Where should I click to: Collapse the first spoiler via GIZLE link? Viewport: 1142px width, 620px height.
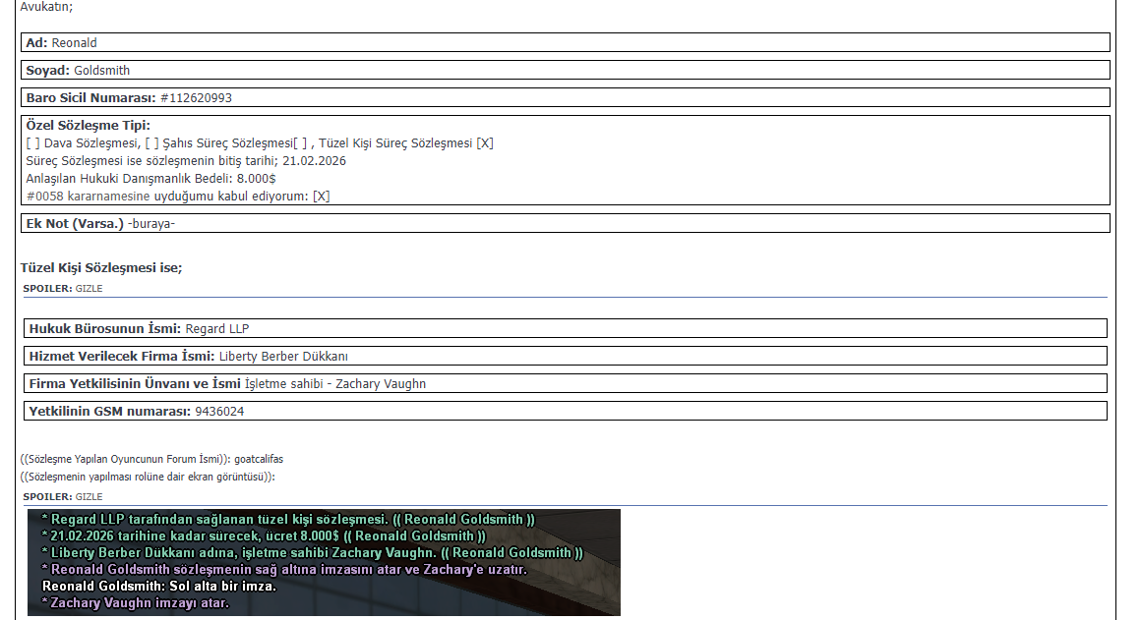tap(89, 289)
